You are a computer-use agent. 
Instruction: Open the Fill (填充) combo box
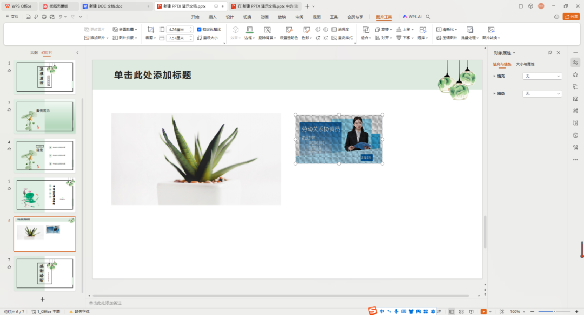(x=542, y=76)
